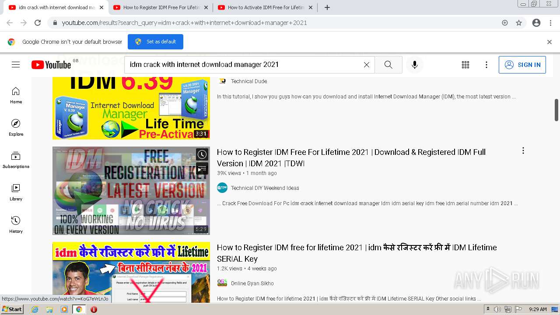The image size is (560, 315).
Task: Open media player taskbar icon
Action: [64, 309]
